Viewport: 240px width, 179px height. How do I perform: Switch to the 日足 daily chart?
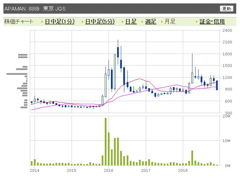pyautogui.click(x=131, y=22)
